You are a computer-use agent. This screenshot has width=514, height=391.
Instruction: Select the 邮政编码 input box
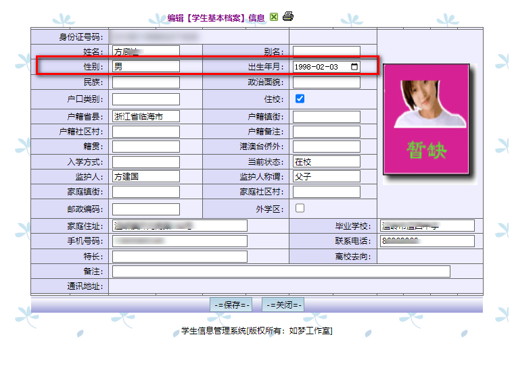145,209
